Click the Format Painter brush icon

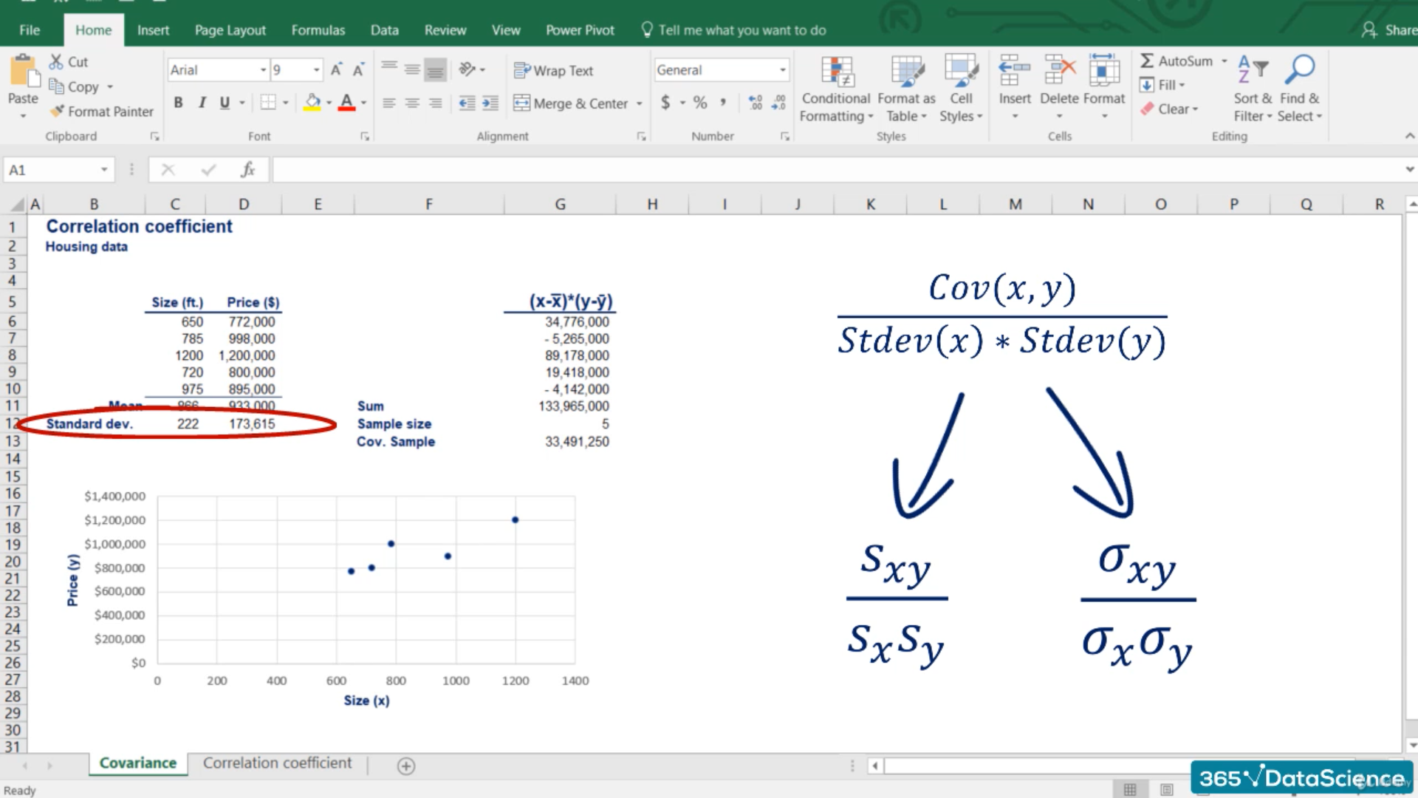coord(58,112)
